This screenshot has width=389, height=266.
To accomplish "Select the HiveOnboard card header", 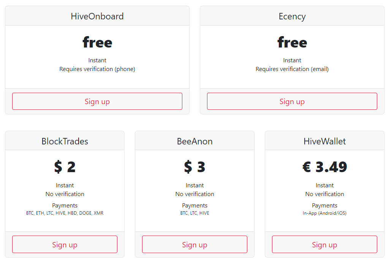I will pos(97,16).
